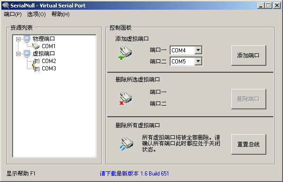This screenshot has height=182, width=283.
Task: Open the download latest version 1.6 Build 651 link
Action: coord(134,174)
